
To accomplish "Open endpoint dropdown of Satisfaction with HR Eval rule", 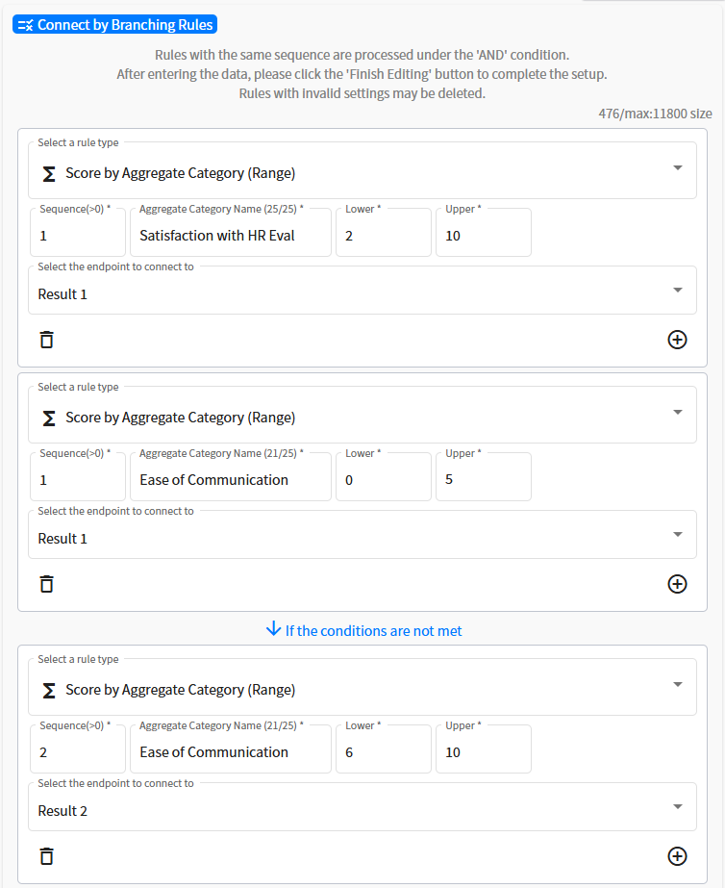I will pos(362,291).
